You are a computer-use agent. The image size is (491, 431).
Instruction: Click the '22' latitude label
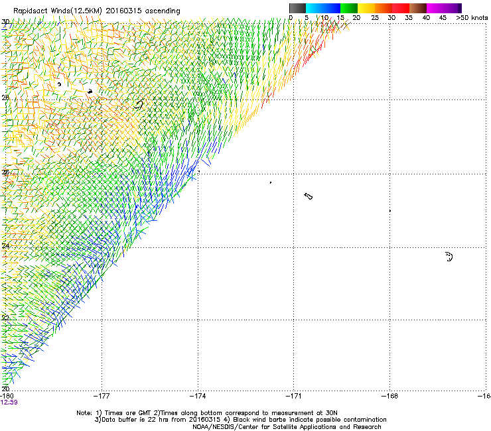(x=5, y=318)
